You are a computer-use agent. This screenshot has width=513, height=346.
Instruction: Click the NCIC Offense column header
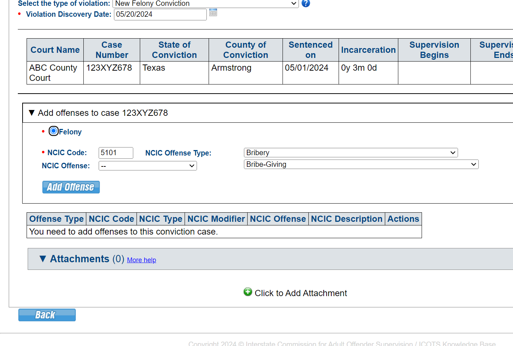click(278, 219)
